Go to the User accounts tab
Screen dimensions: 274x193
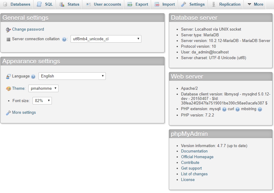click(103, 5)
